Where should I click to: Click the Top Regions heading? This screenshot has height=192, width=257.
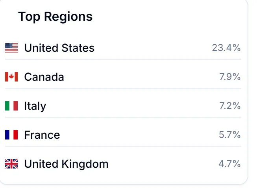[x=55, y=16]
